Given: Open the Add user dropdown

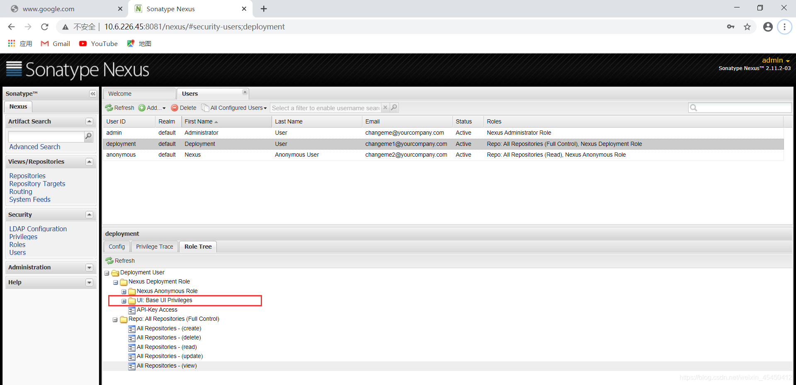Looking at the screenshot, I should point(152,108).
